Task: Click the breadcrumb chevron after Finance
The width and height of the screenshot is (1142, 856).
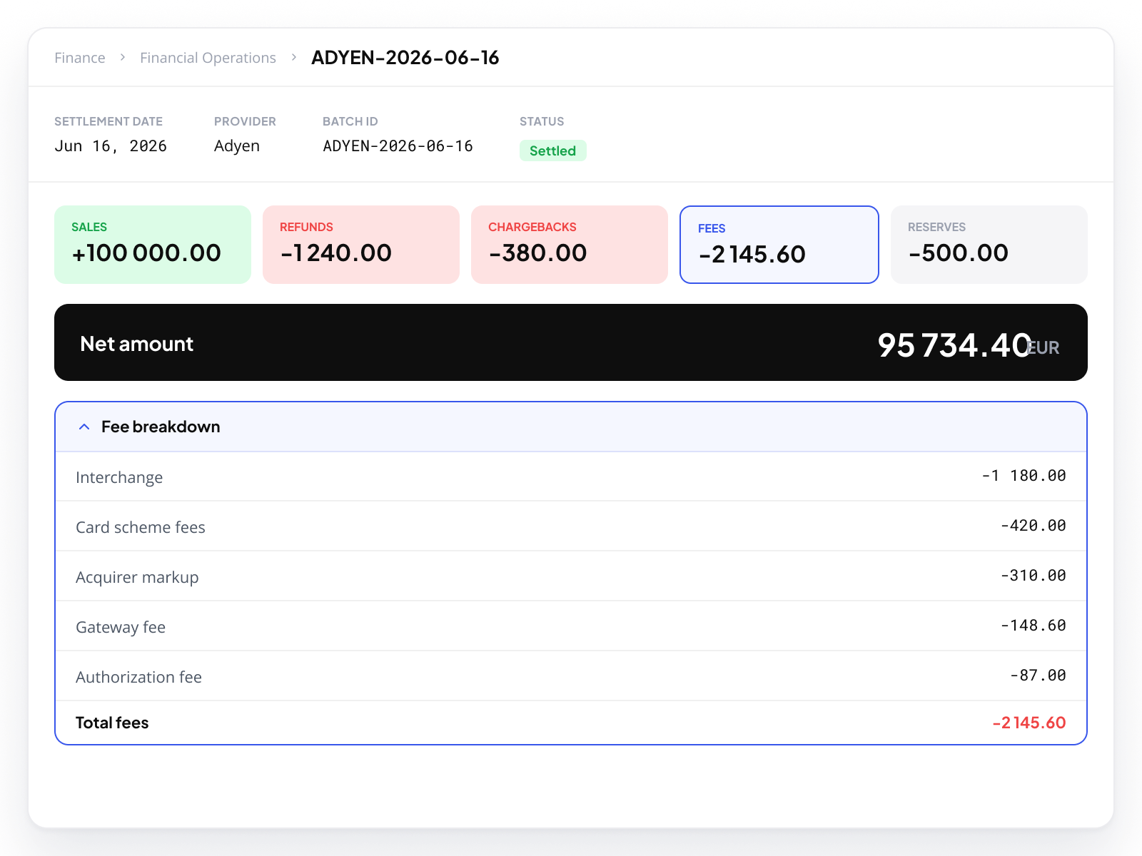Action: coord(123,57)
